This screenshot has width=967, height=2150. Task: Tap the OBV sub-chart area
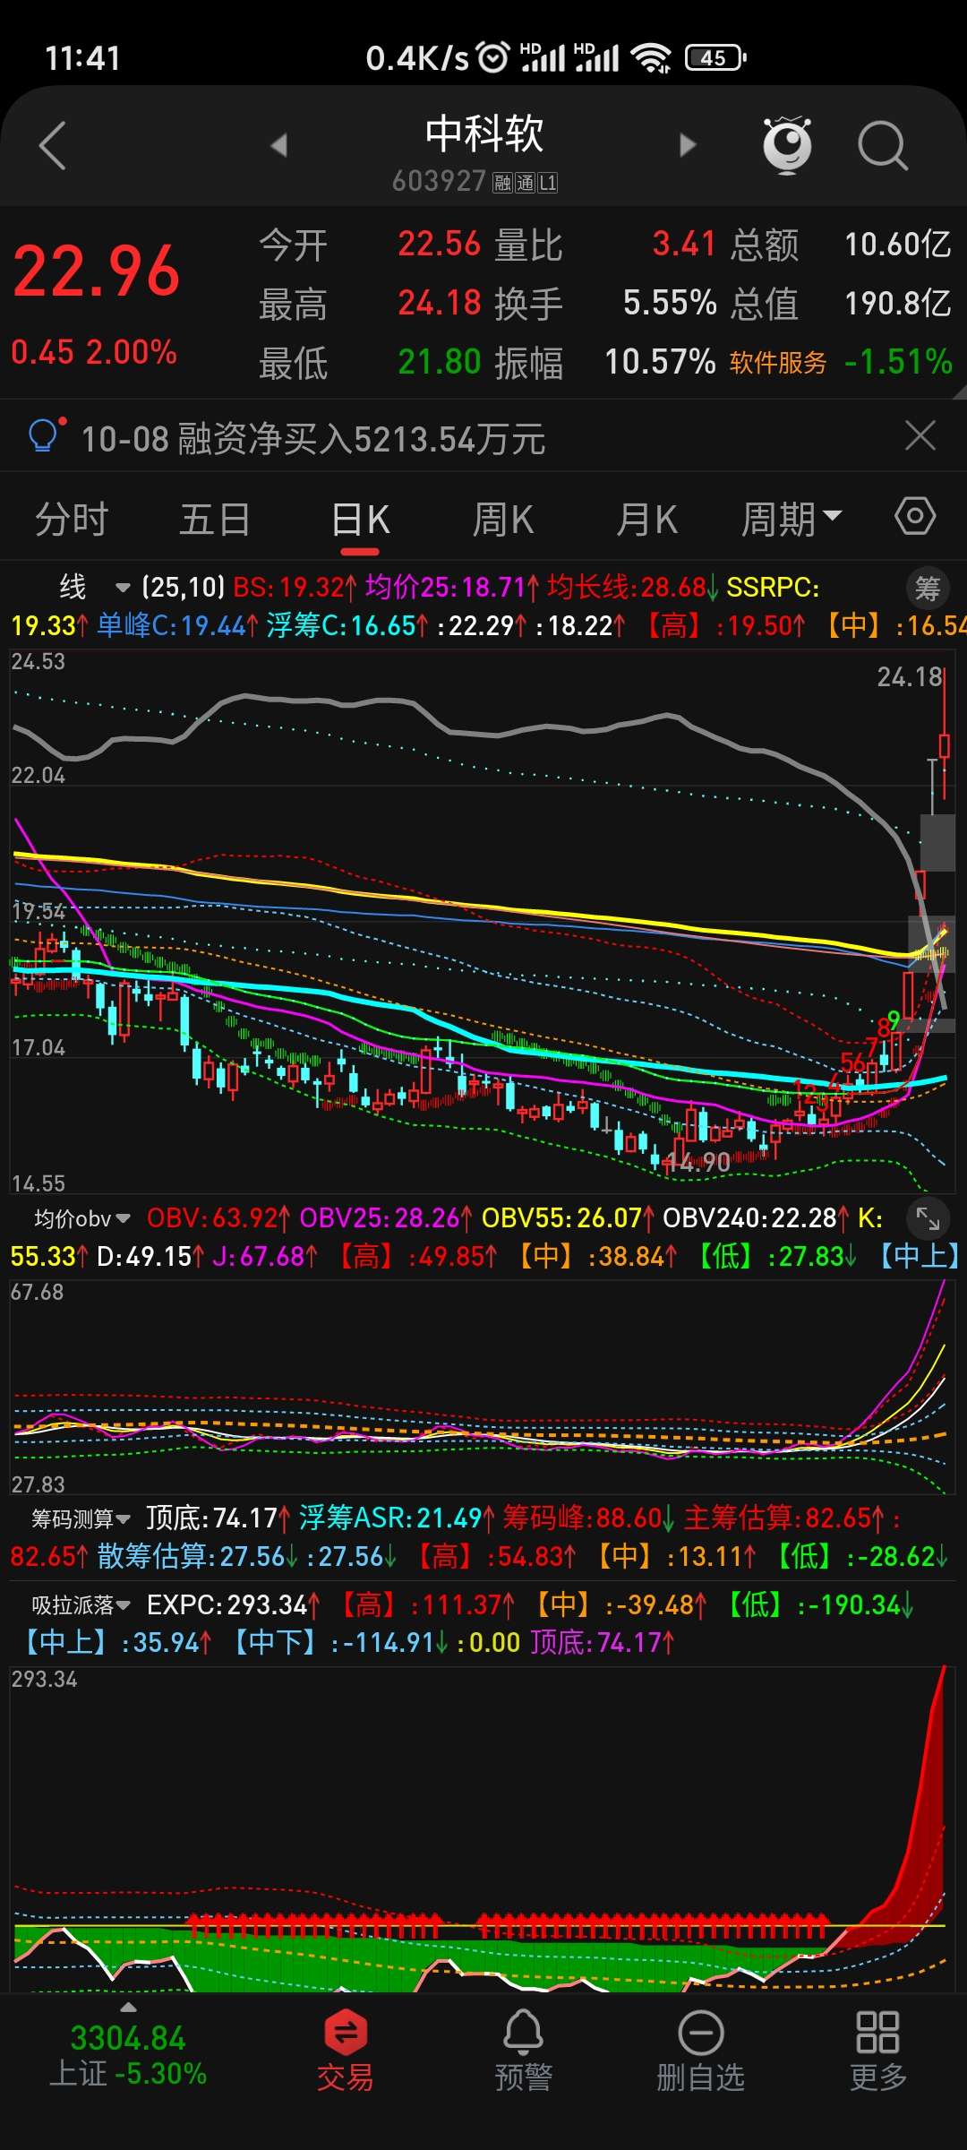[x=482, y=1387]
